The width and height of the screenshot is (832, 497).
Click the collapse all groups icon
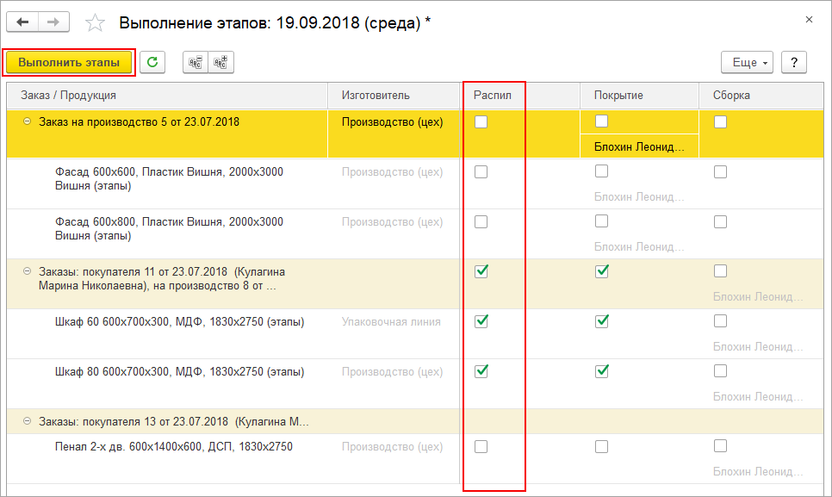(x=196, y=62)
